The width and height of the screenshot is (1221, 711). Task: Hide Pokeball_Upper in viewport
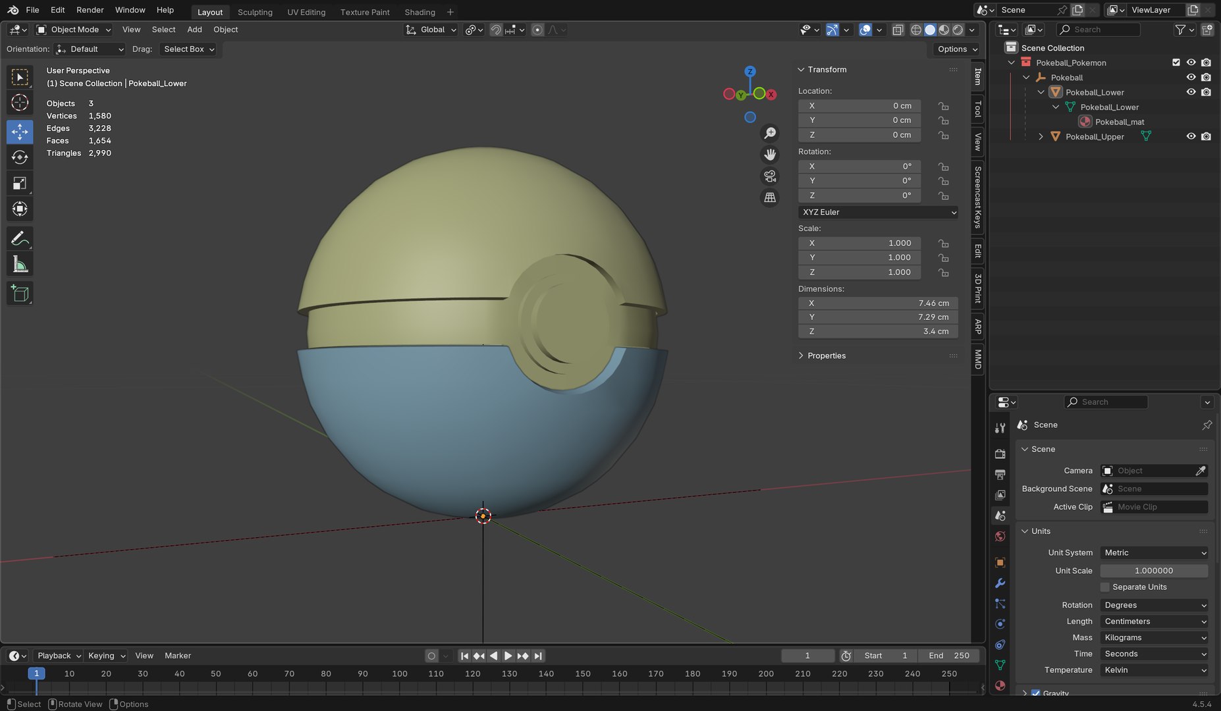pyautogui.click(x=1191, y=136)
